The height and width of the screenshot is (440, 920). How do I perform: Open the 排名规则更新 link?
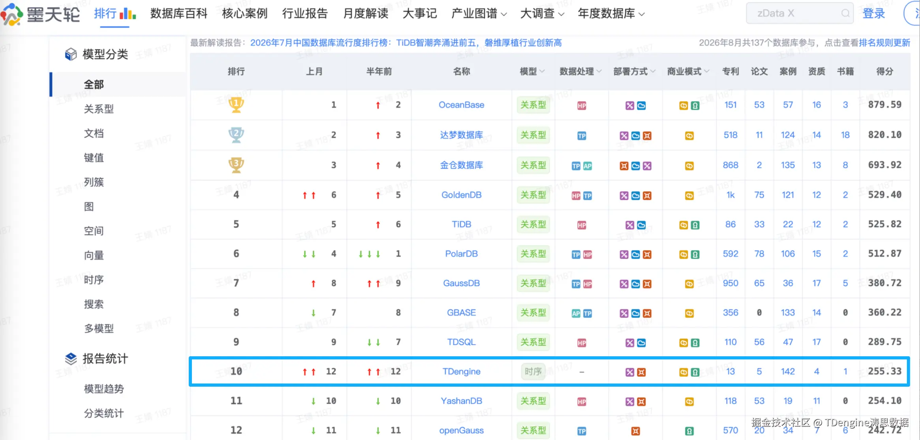(x=884, y=43)
